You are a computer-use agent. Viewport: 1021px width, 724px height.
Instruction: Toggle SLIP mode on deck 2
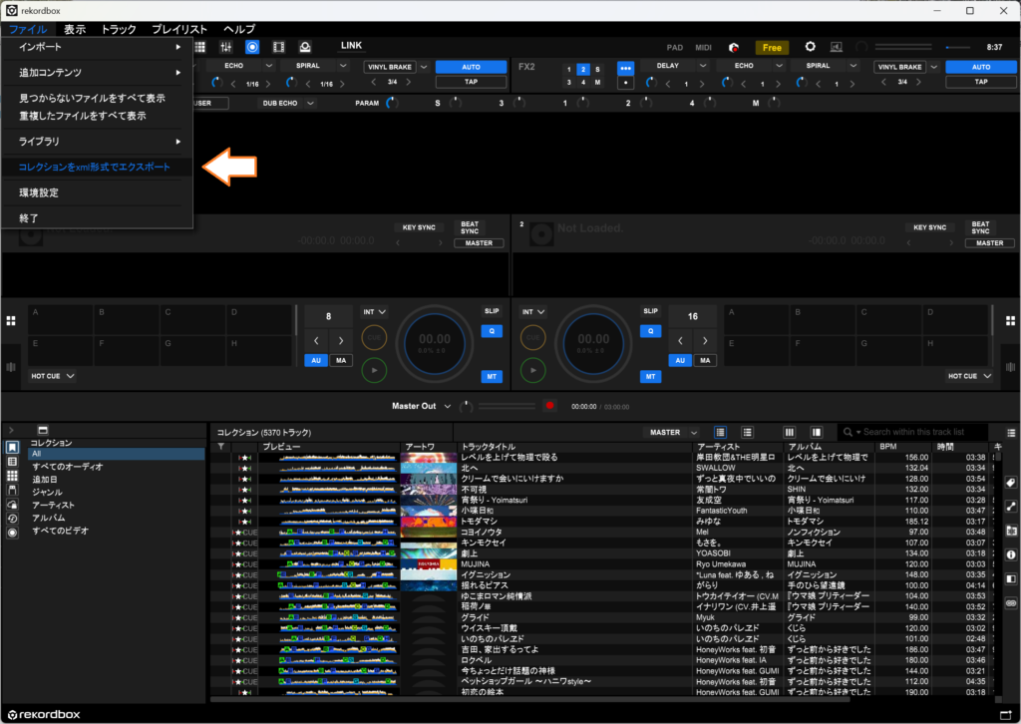tap(650, 311)
